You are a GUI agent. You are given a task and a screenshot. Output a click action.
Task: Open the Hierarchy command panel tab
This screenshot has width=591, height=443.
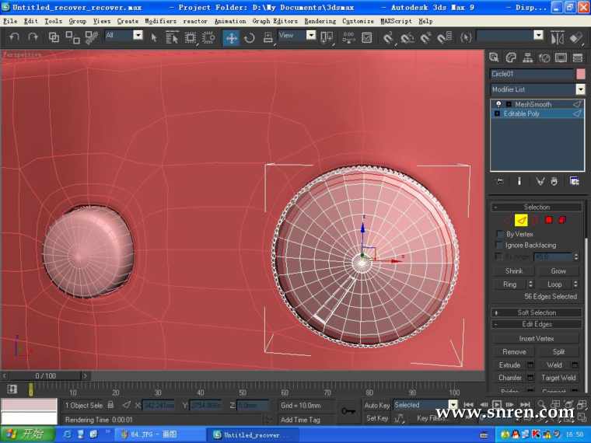click(x=528, y=58)
